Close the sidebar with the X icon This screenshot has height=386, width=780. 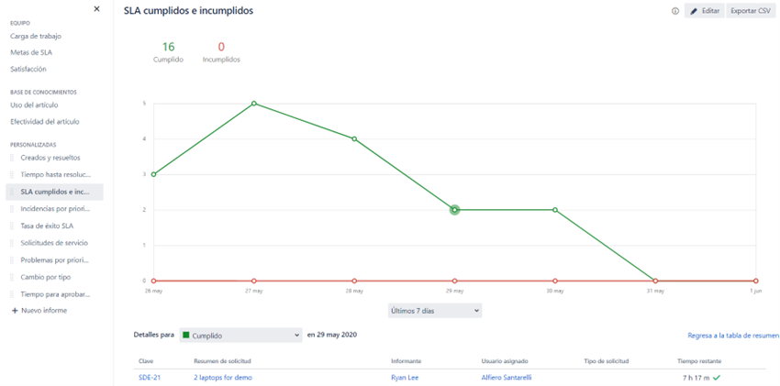(96, 9)
